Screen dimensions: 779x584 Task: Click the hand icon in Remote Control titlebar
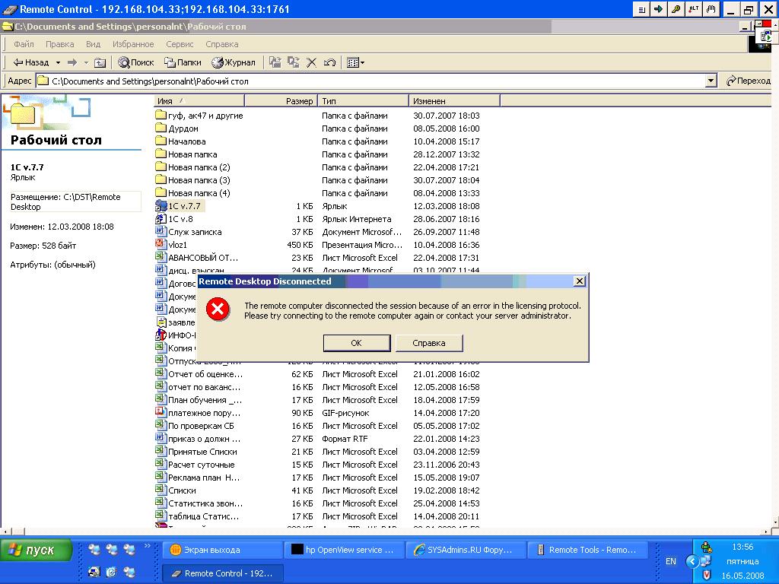click(711, 9)
